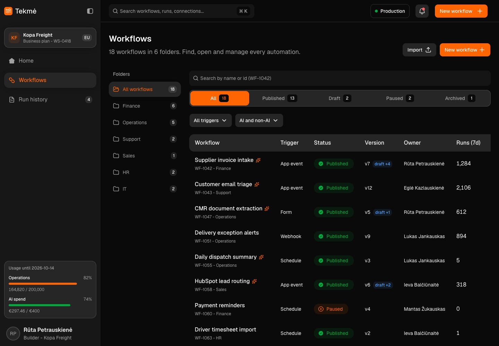
Task: Click the Tekmė logo icon
Action: 8,11
